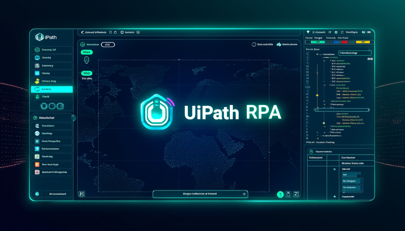
Task: Click the crop-corner icon at canvas bottom left
Action: 81,194
